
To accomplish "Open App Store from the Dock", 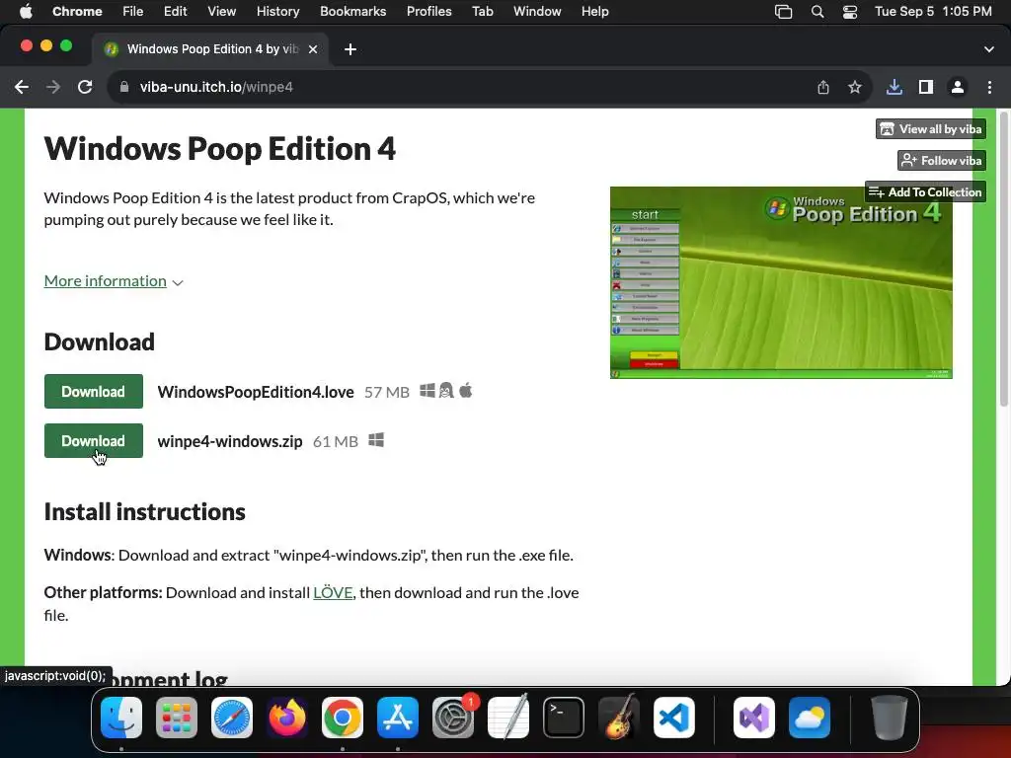I will 398,718.
